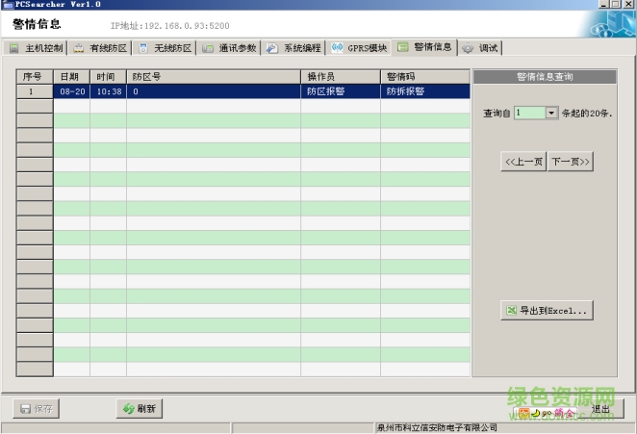Expand the 查询自 record number dropdown
This screenshot has width=637, height=434.
click(551, 113)
